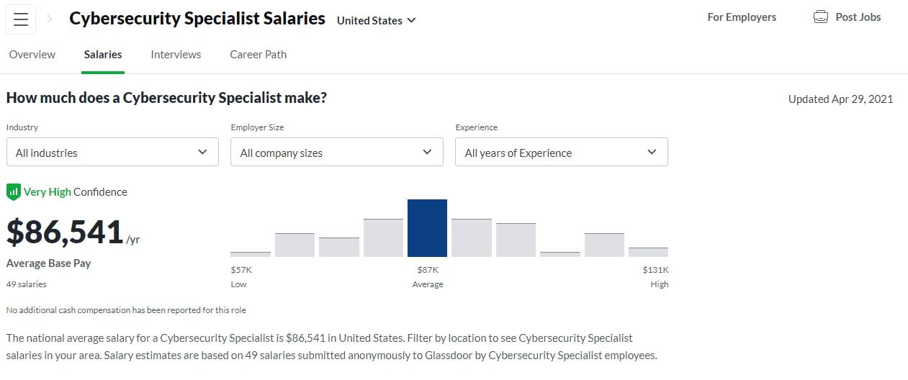Expand the United States location dropdown
The width and height of the screenshot is (908, 380).
tap(377, 20)
